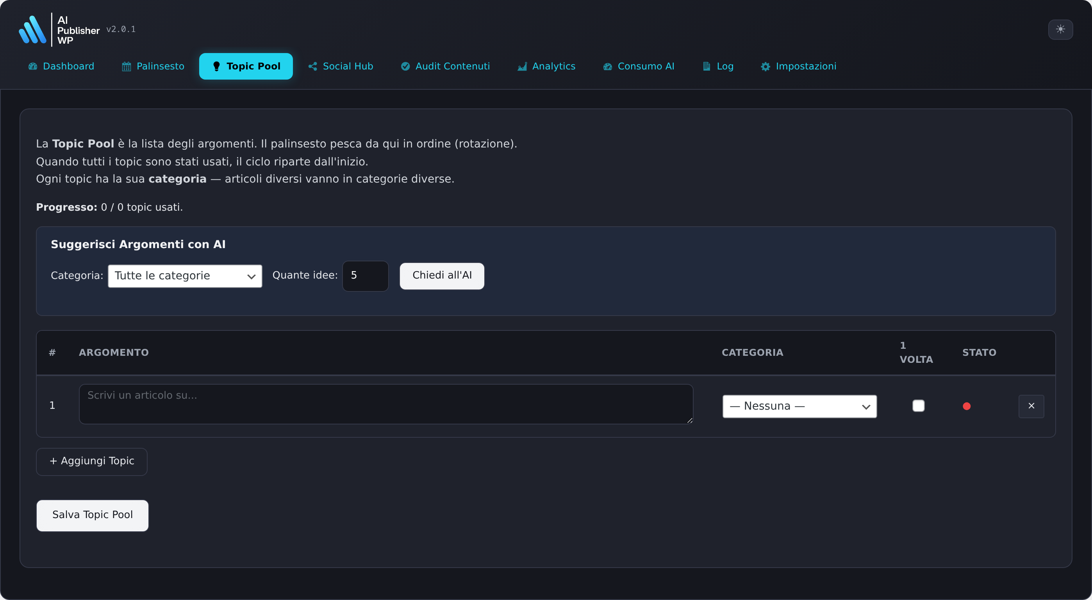Click the lightbulb icon on Topic Pool
The image size is (1092, 600).
[x=217, y=66]
